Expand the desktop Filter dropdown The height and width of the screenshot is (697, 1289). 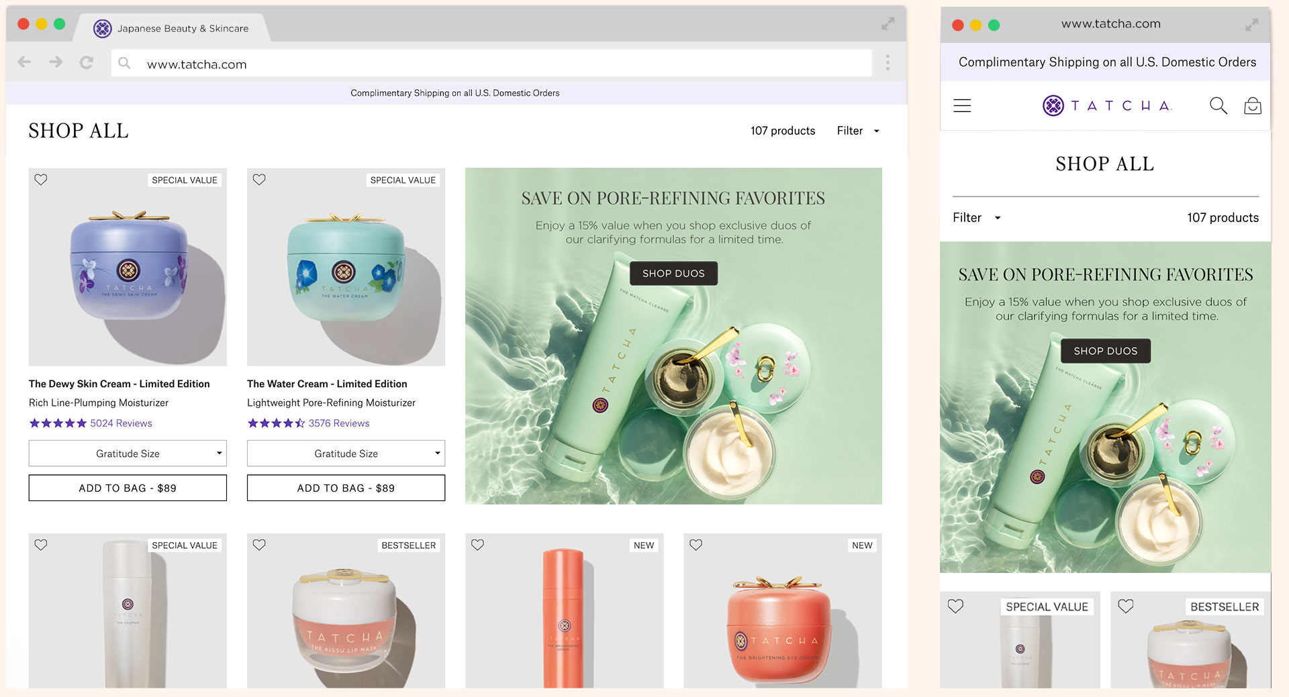(857, 131)
